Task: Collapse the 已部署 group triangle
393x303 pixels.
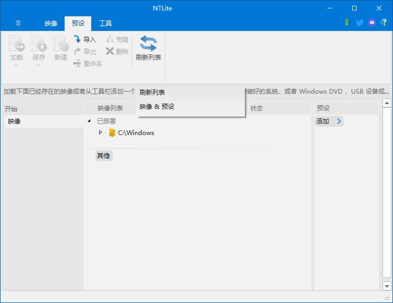Action: pos(89,121)
